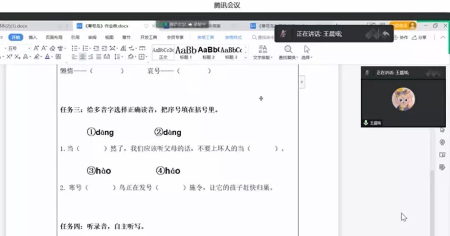The height and width of the screenshot is (236, 450).
Task: Click the 分享 share button
Action: (x=419, y=38)
